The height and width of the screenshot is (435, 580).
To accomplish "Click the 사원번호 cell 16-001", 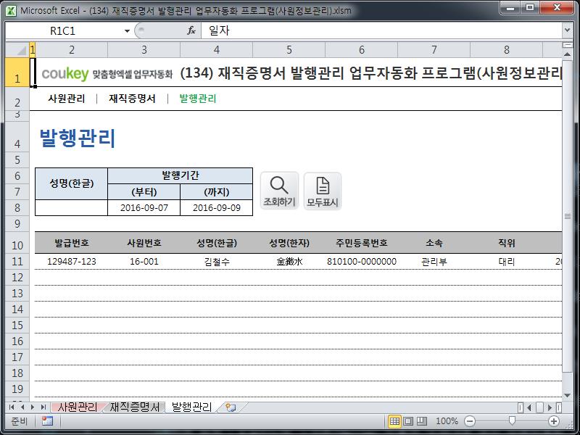I will 144,262.
